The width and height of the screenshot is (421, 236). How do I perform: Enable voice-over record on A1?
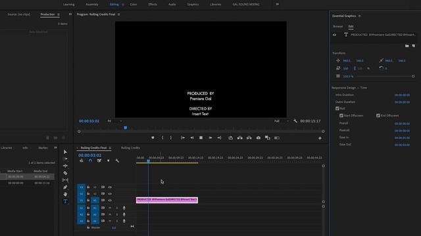click(x=124, y=208)
